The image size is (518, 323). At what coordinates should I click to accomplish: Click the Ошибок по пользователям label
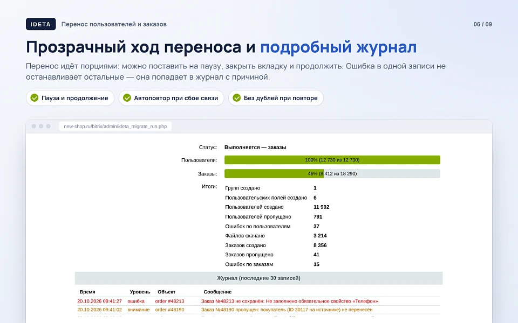(x=258, y=227)
